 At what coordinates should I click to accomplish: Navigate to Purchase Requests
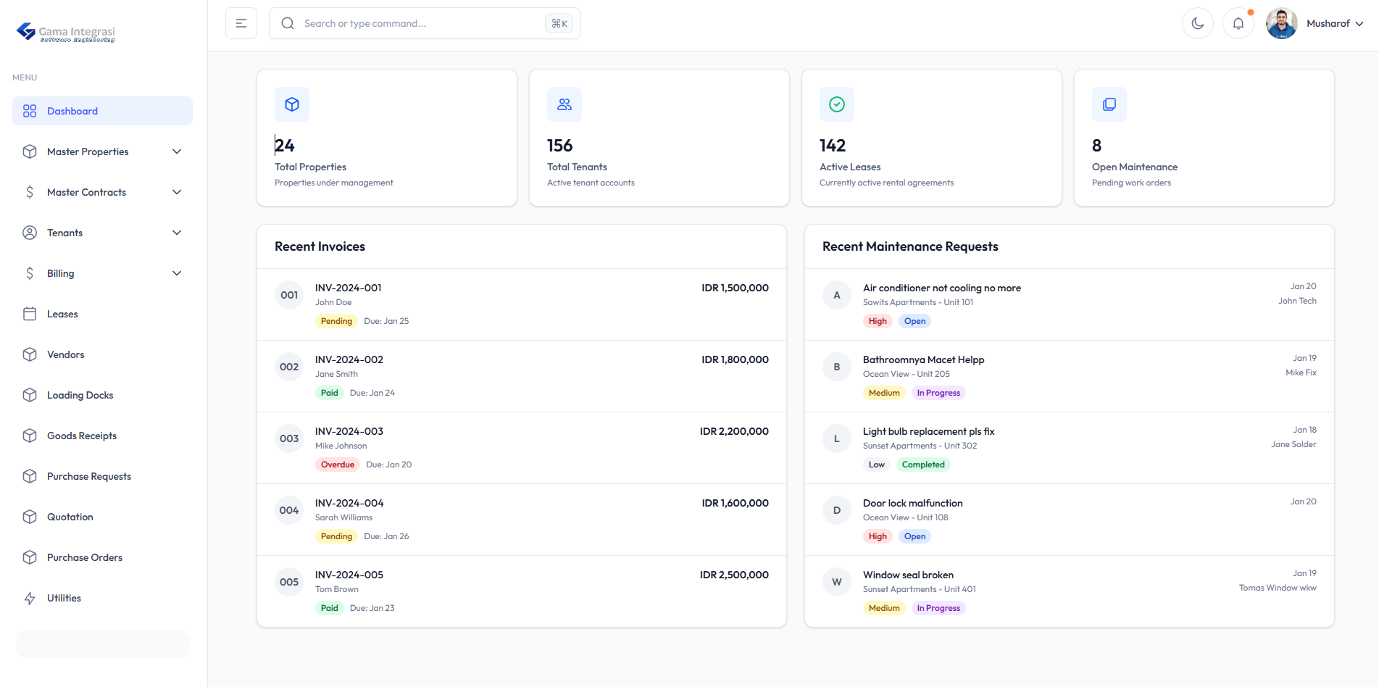coord(102,476)
